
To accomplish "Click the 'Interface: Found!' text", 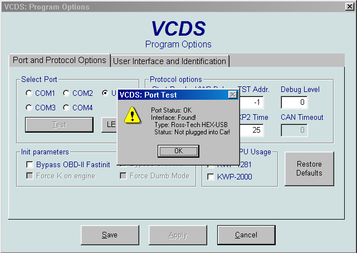I will (173, 118).
